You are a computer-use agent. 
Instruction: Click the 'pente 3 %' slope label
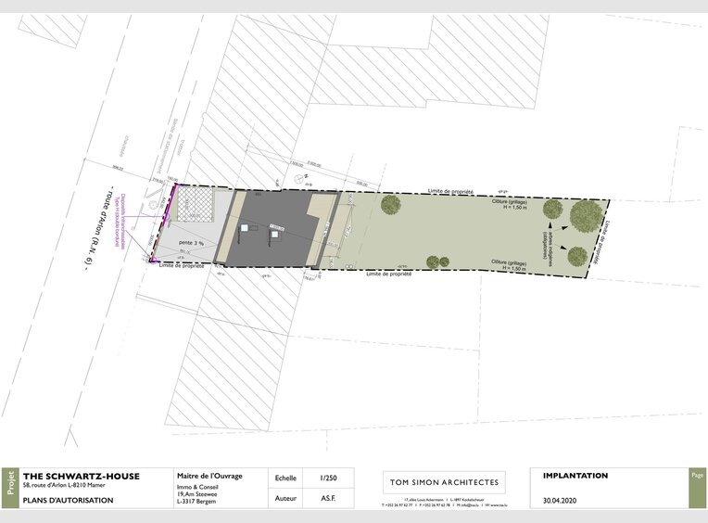[x=192, y=242]
